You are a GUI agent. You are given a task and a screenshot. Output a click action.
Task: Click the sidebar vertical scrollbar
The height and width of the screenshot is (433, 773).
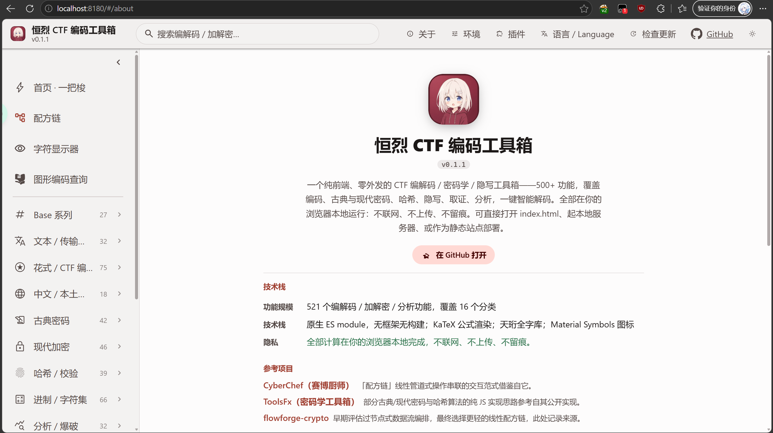click(x=137, y=177)
